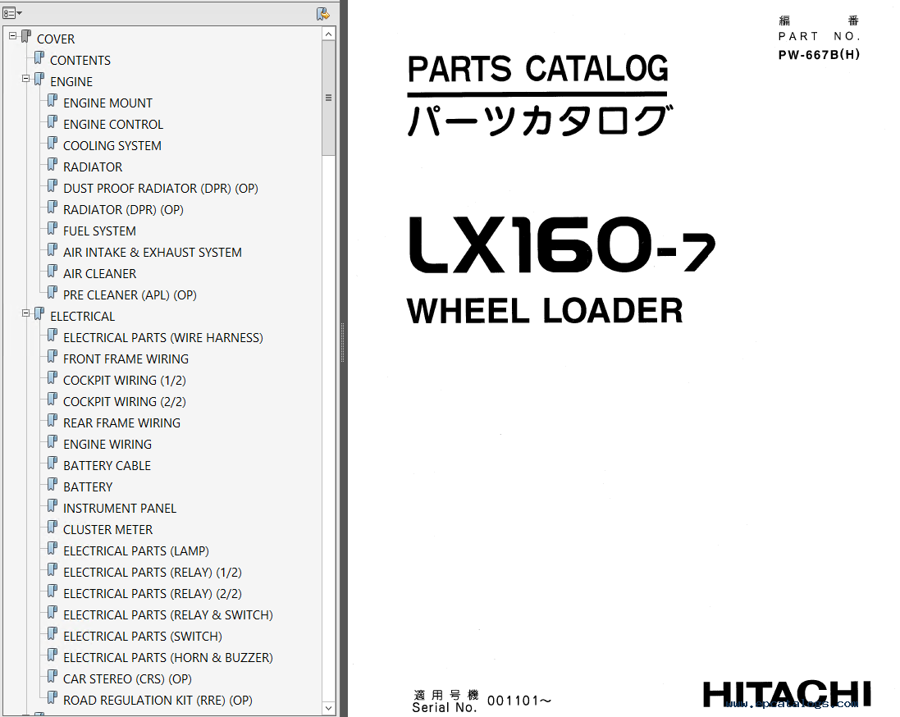900x717 pixels.
Task: Click the LX160-7 model heading
Action: [562, 244]
